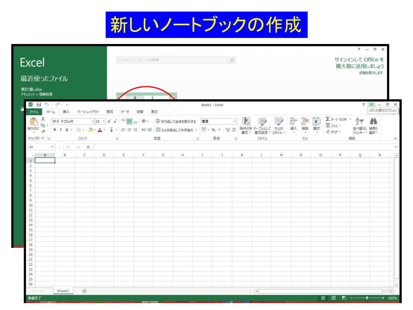The image size is (413, 310).
Task: Open 並べ替えとフィルター sort and filter
Action: click(359, 126)
